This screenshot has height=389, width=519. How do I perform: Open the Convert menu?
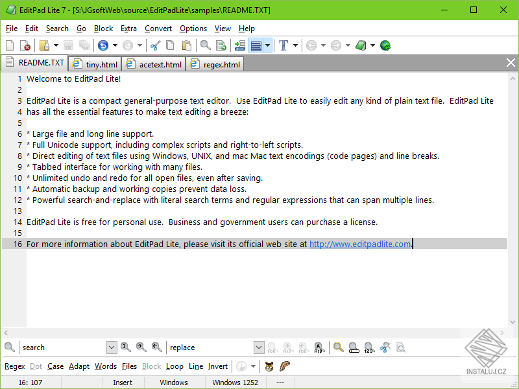pos(158,29)
